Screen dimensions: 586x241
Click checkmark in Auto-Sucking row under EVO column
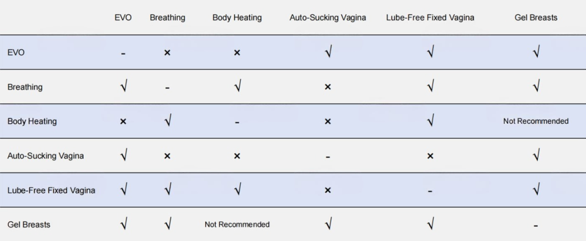[123, 155]
